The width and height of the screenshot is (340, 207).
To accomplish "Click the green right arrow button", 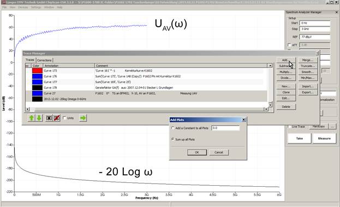I will pyautogui.click(x=83, y=118).
